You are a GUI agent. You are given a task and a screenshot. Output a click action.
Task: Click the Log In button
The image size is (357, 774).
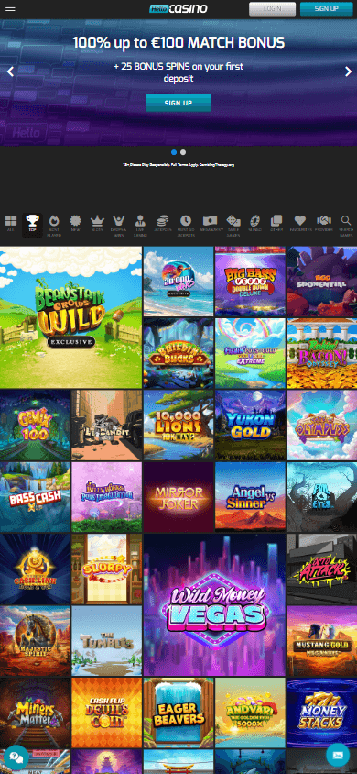[x=272, y=9]
